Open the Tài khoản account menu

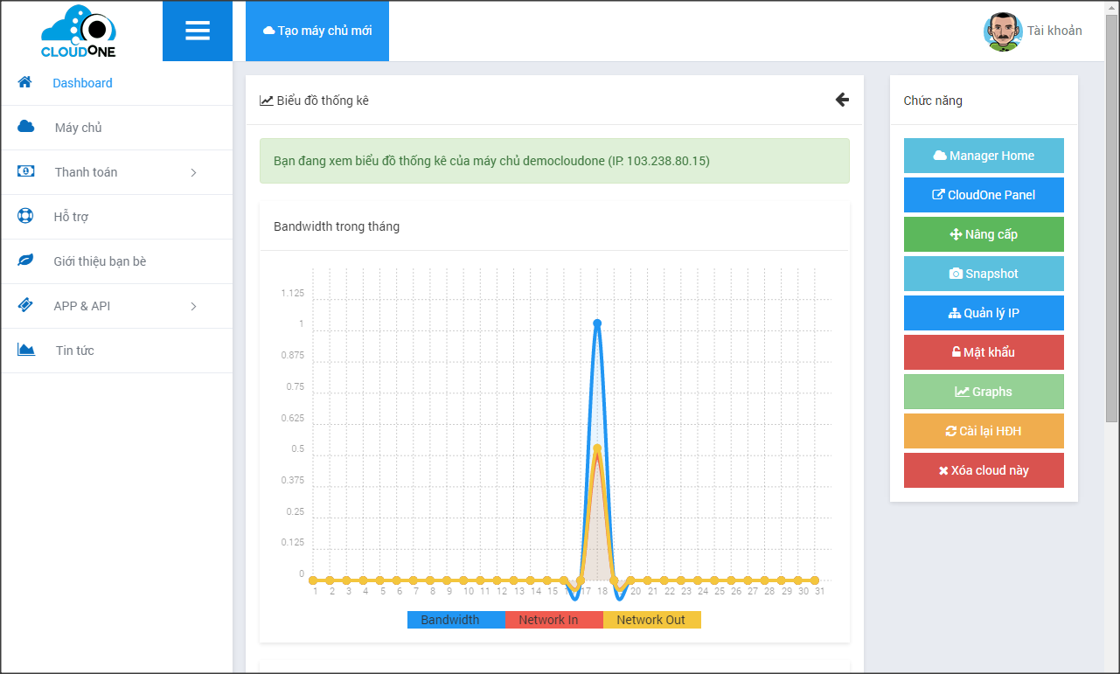(x=1054, y=31)
